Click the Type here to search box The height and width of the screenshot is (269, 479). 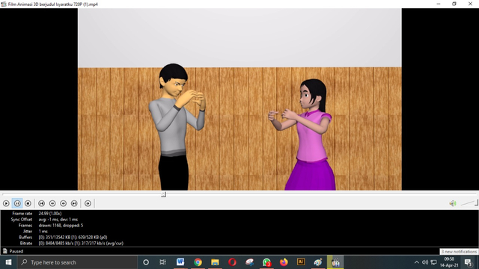point(77,262)
